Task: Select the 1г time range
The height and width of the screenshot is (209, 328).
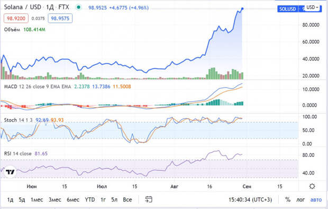Action: point(103,199)
